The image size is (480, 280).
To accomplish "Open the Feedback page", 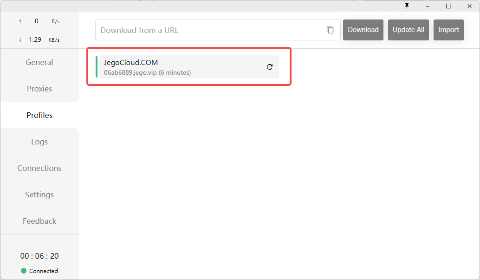I will tap(39, 221).
